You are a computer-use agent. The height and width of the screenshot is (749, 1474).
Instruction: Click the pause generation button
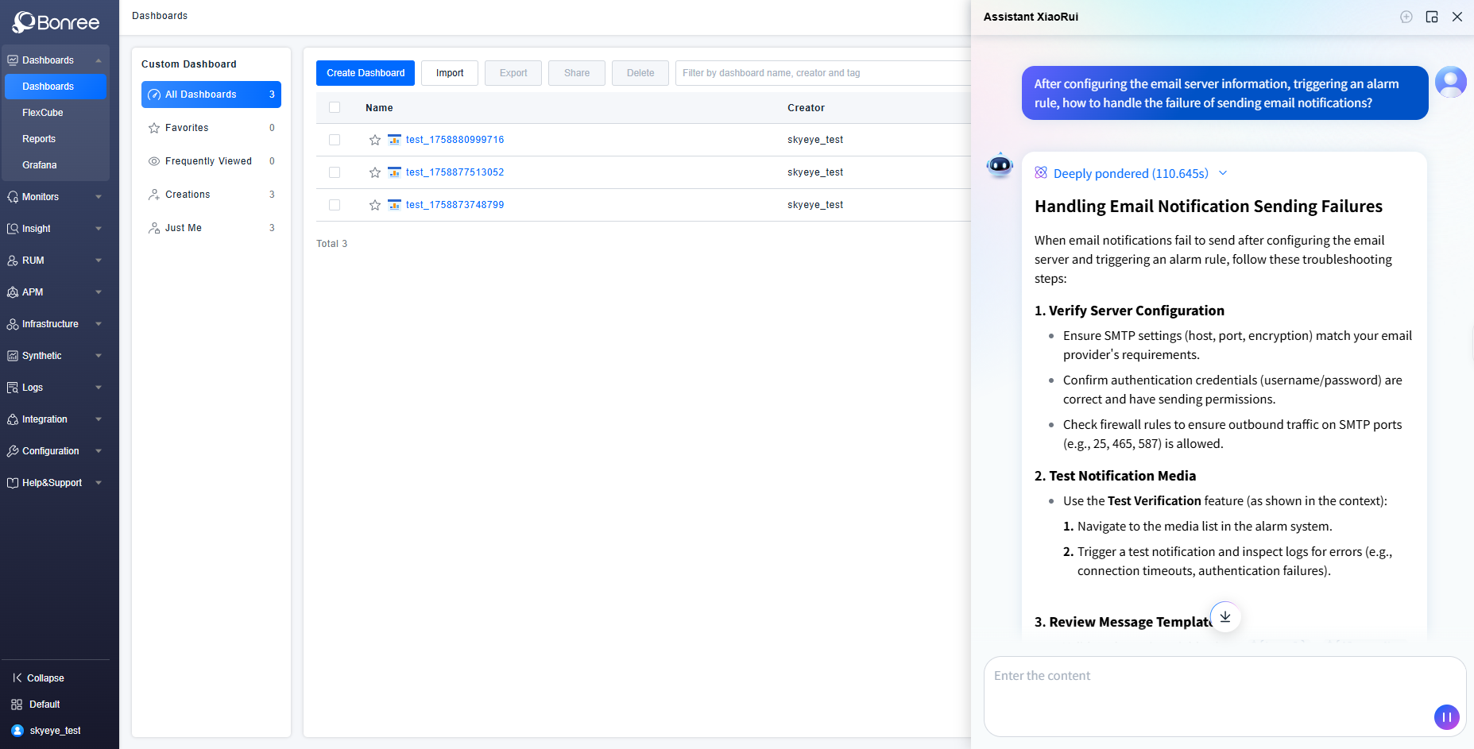click(1446, 716)
